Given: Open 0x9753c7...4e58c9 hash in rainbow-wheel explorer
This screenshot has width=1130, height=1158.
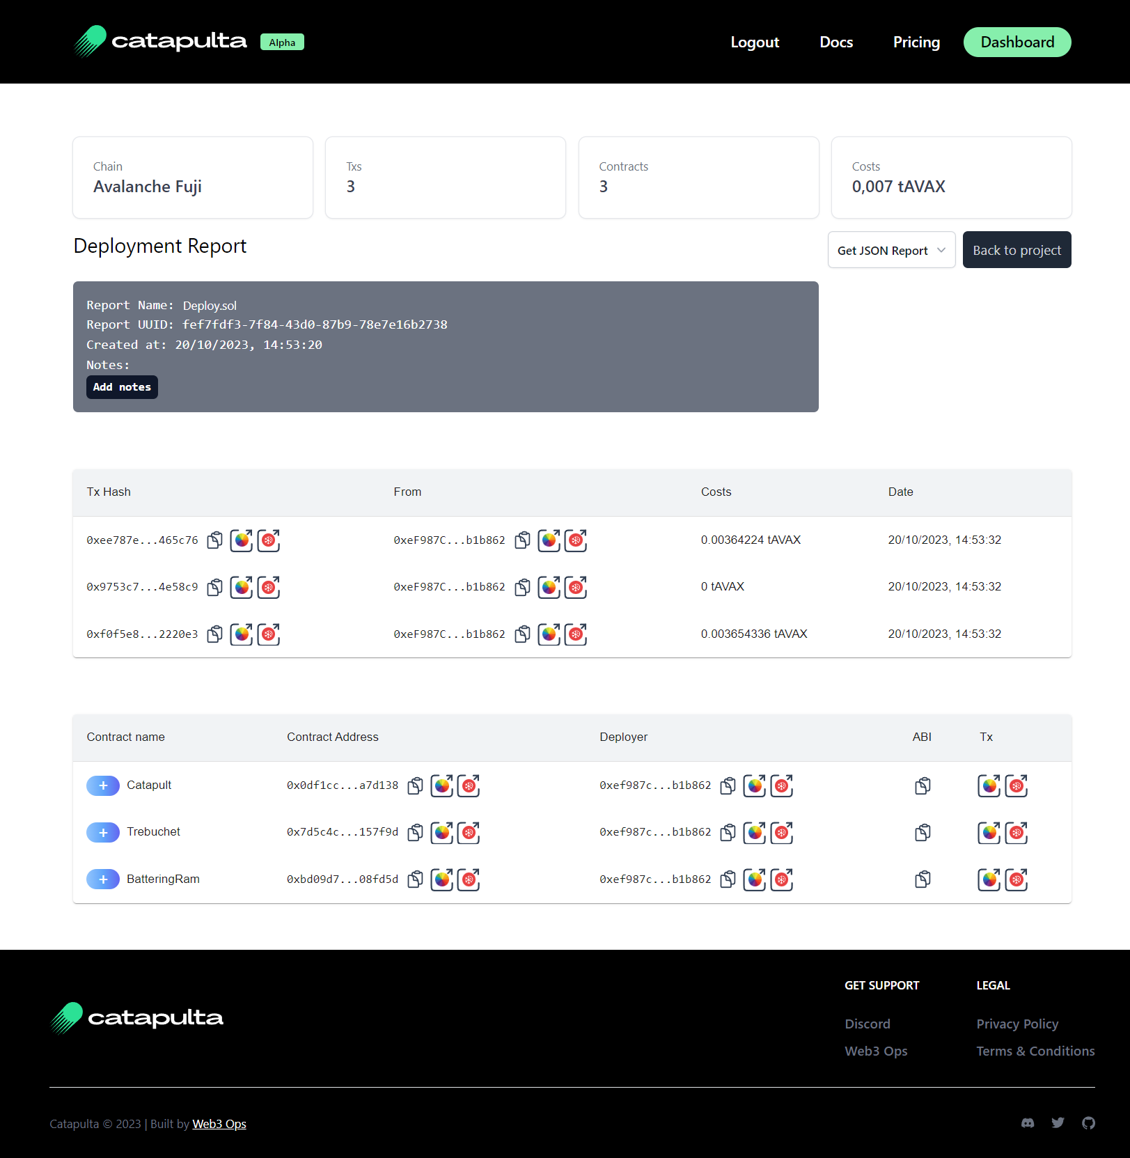Looking at the screenshot, I should click(x=242, y=588).
